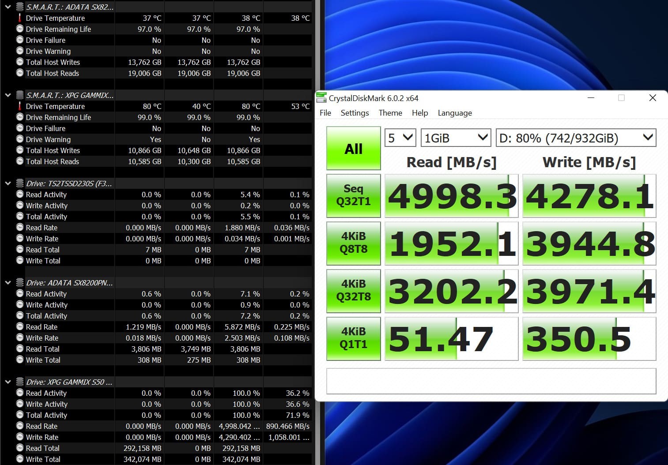Collapse the Drive: ADATA SX8200PN group

8,283
